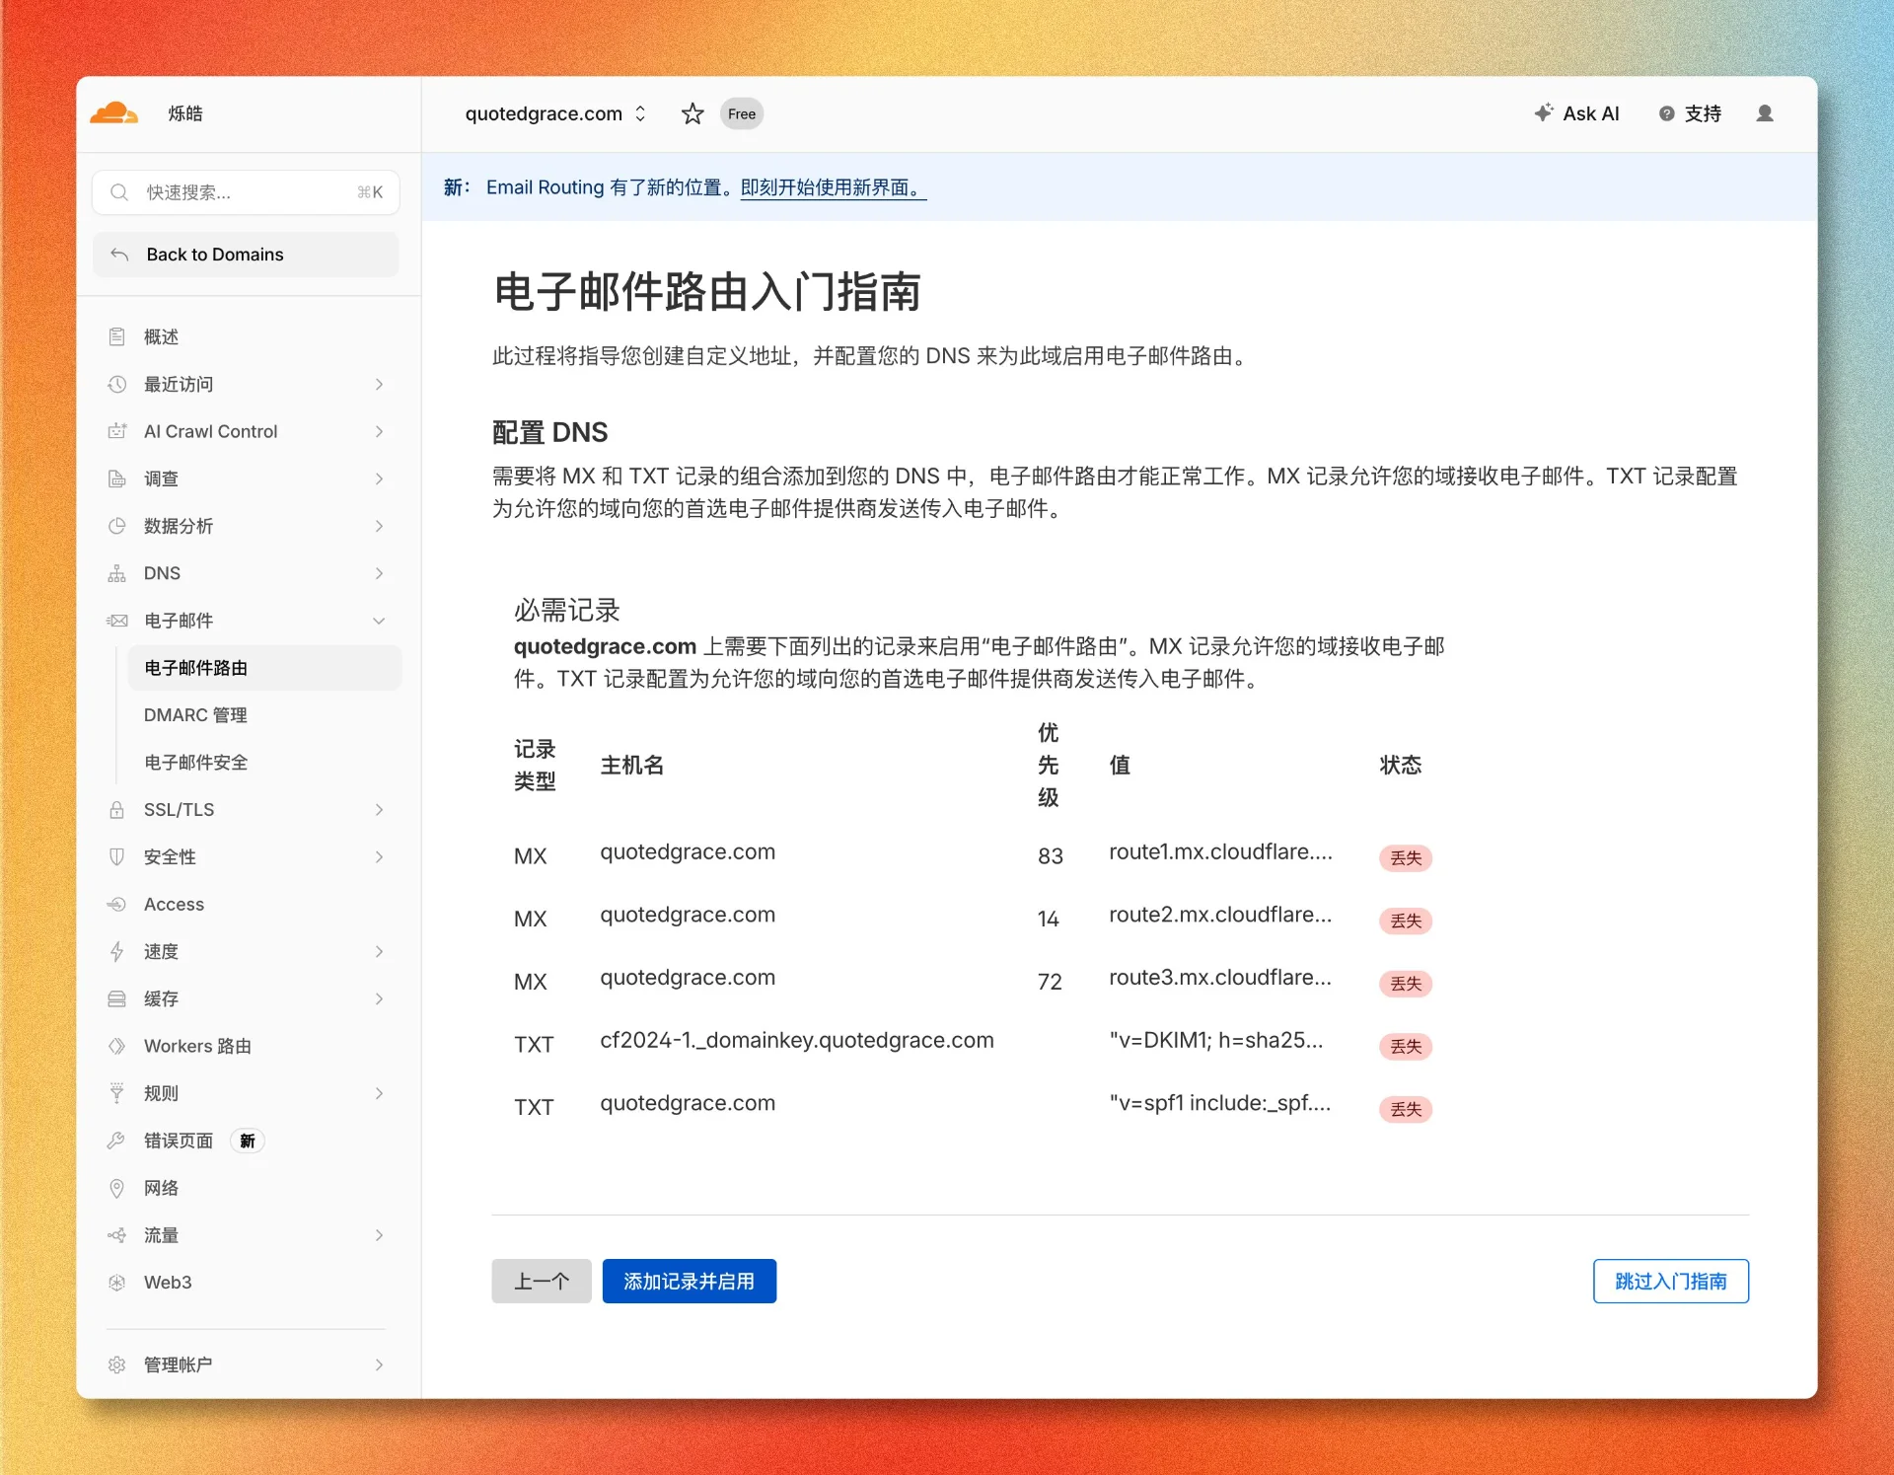
Task: Click the 流量 routing nodes icon
Action: [116, 1235]
